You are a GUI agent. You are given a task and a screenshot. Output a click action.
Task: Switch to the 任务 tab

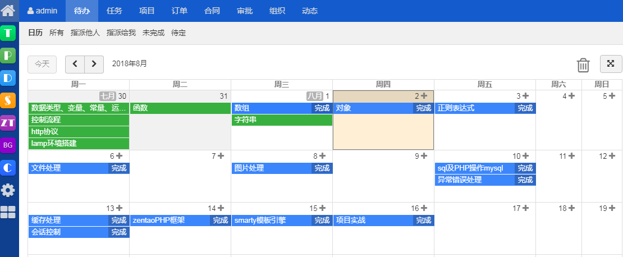coord(114,11)
